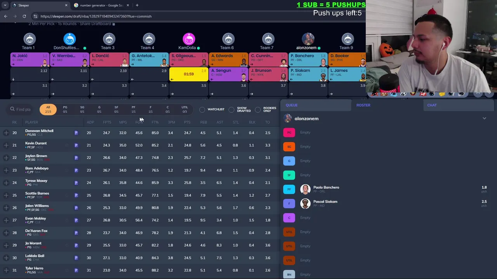
Task: Click Team 3's robot avatar
Action: click(109, 39)
